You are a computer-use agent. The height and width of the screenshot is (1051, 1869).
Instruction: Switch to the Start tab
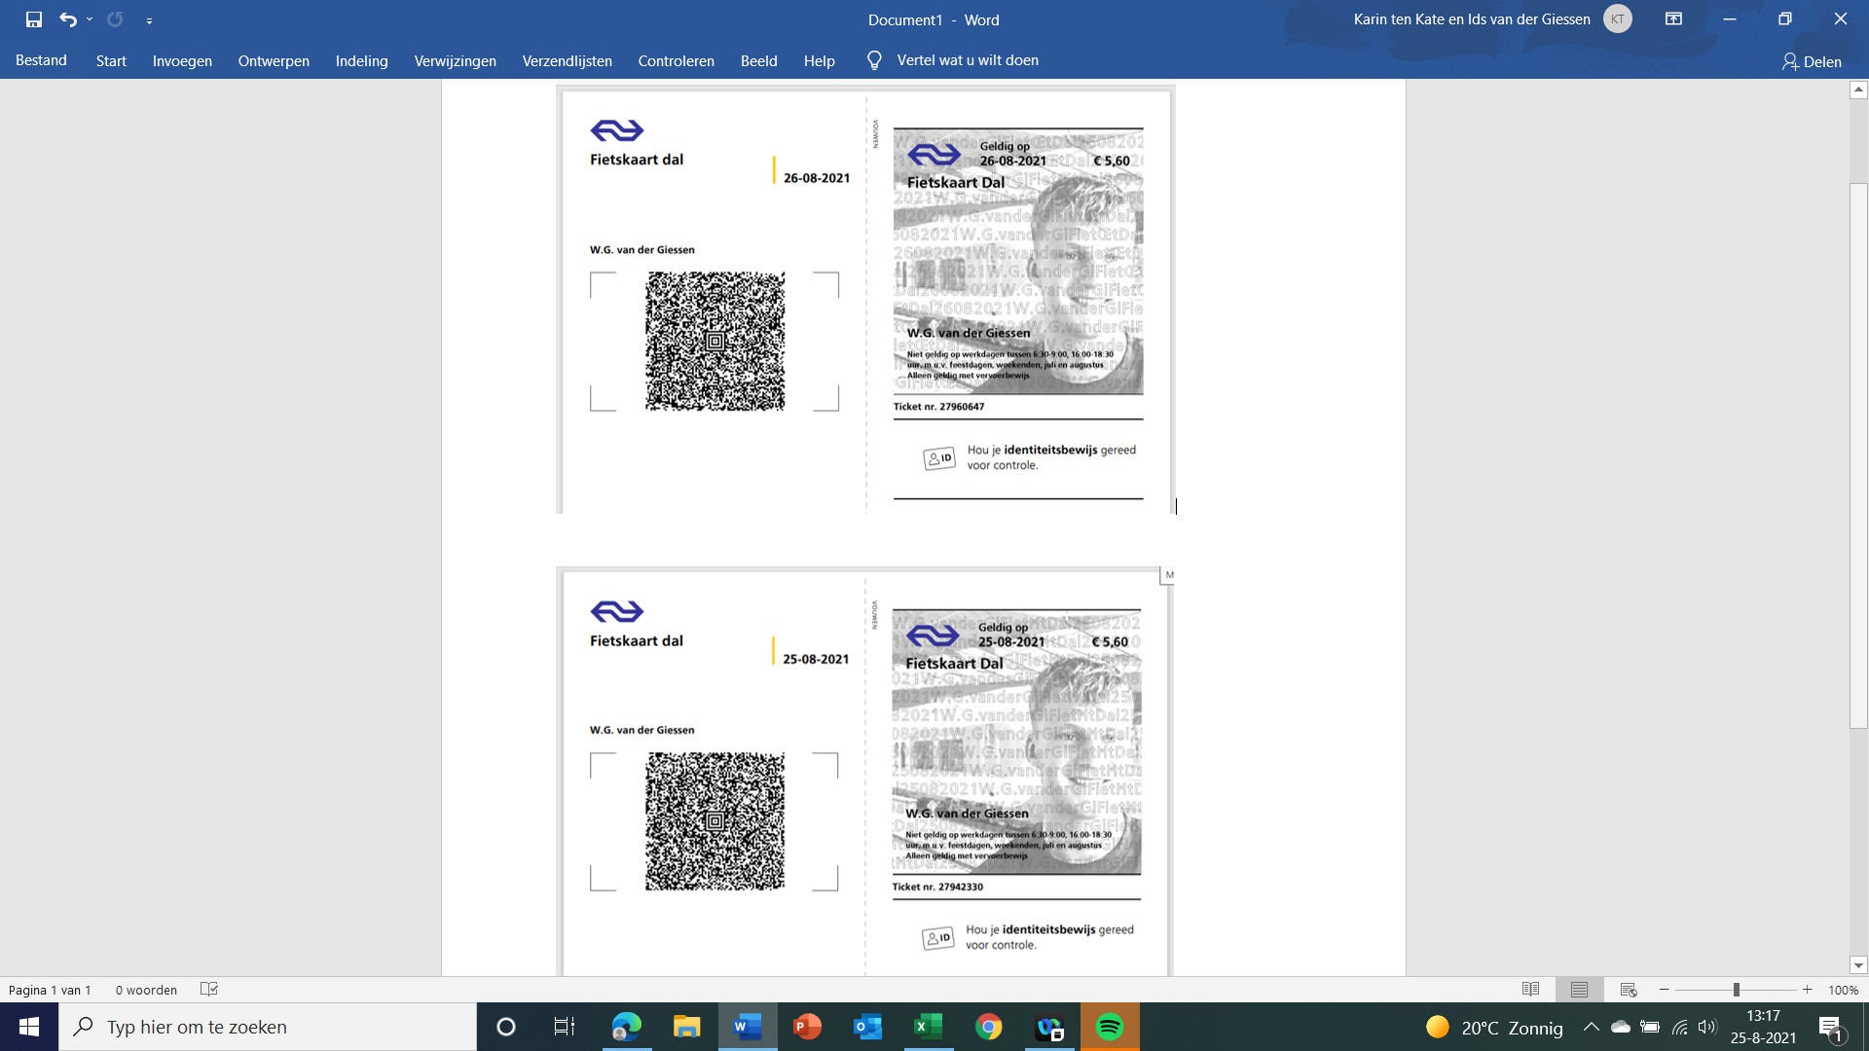point(111,60)
